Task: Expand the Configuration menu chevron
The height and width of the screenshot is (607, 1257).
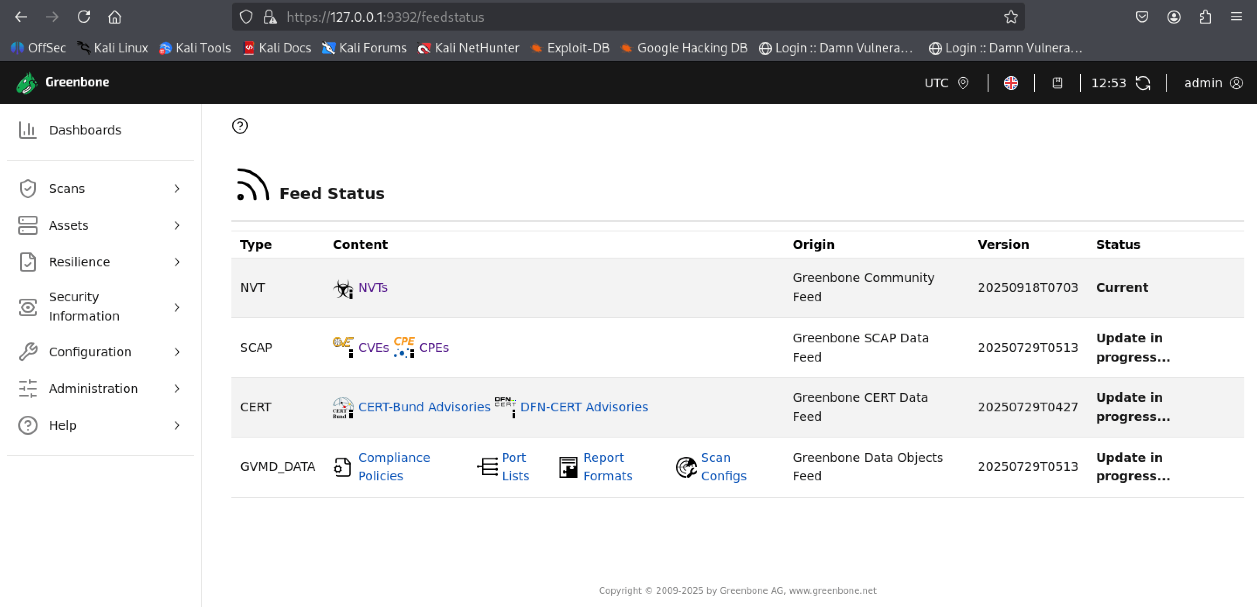Action: point(177,352)
